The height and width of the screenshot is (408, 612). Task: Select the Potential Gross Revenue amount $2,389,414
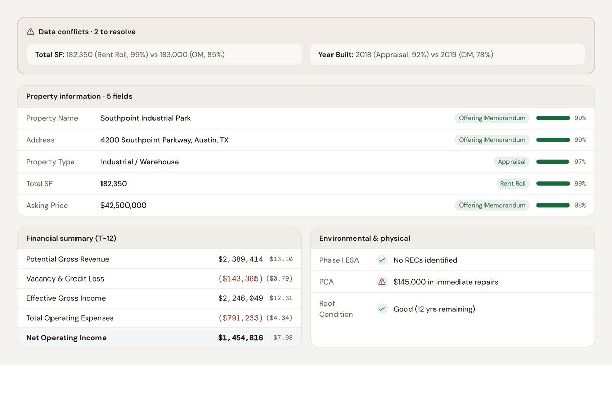click(x=241, y=259)
